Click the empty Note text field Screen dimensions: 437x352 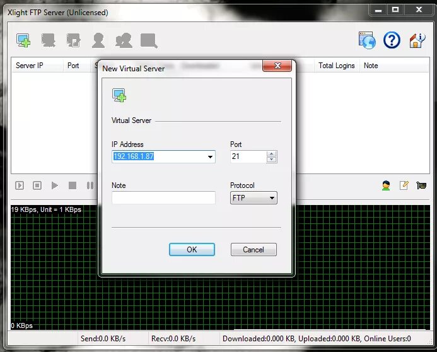click(163, 197)
